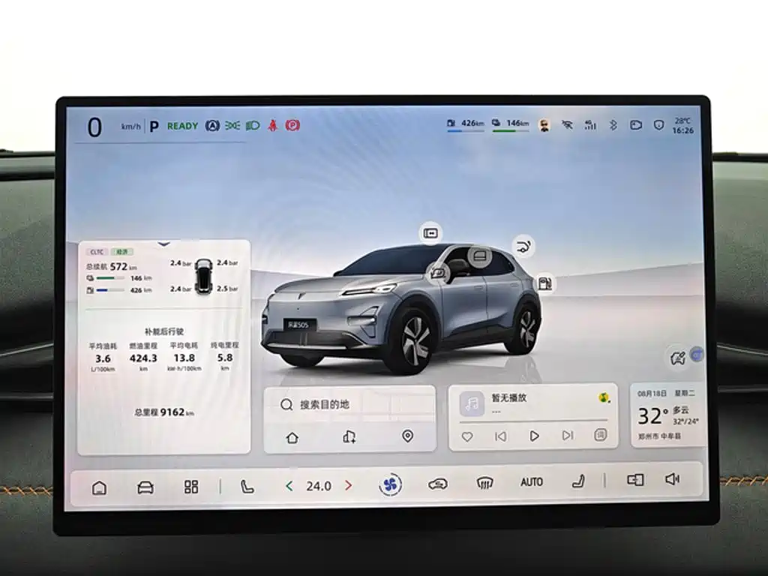Open driver seat climate controls on left

pos(247,486)
